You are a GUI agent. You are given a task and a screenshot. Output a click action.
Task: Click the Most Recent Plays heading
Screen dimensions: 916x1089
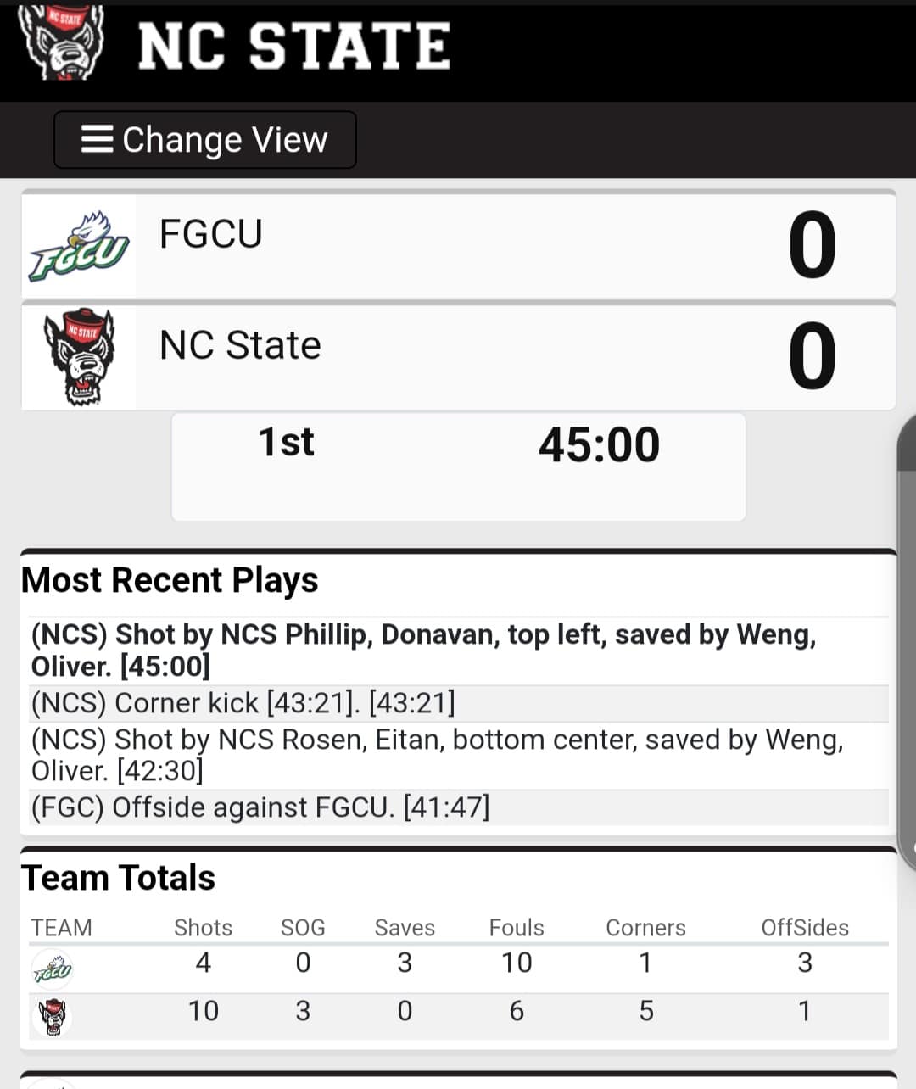coord(170,581)
